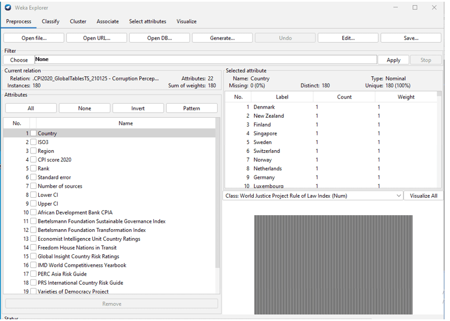This screenshot has height=321, width=450.
Task: Open the Select attributes tab
Action: [148, 21]
